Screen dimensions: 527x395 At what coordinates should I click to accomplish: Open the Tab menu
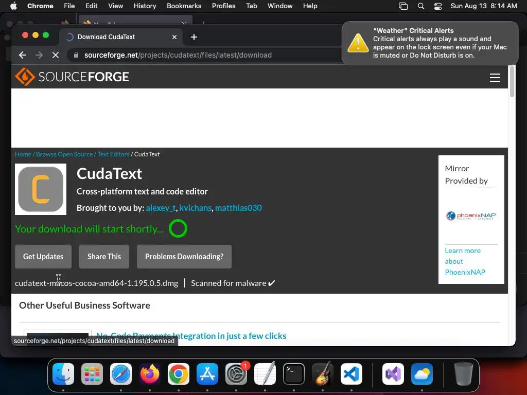[251, 6]
